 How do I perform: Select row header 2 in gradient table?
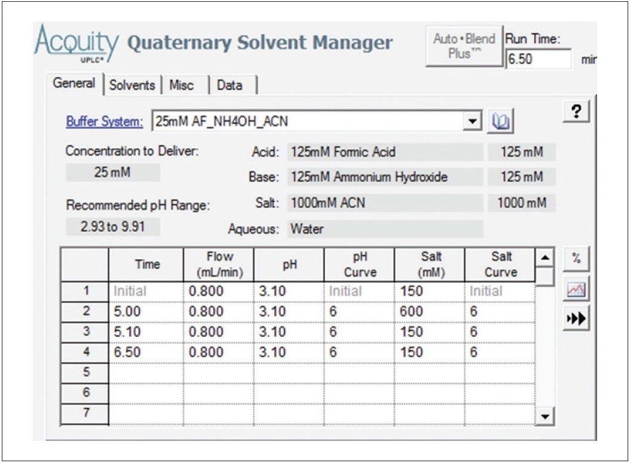point(85,312)
